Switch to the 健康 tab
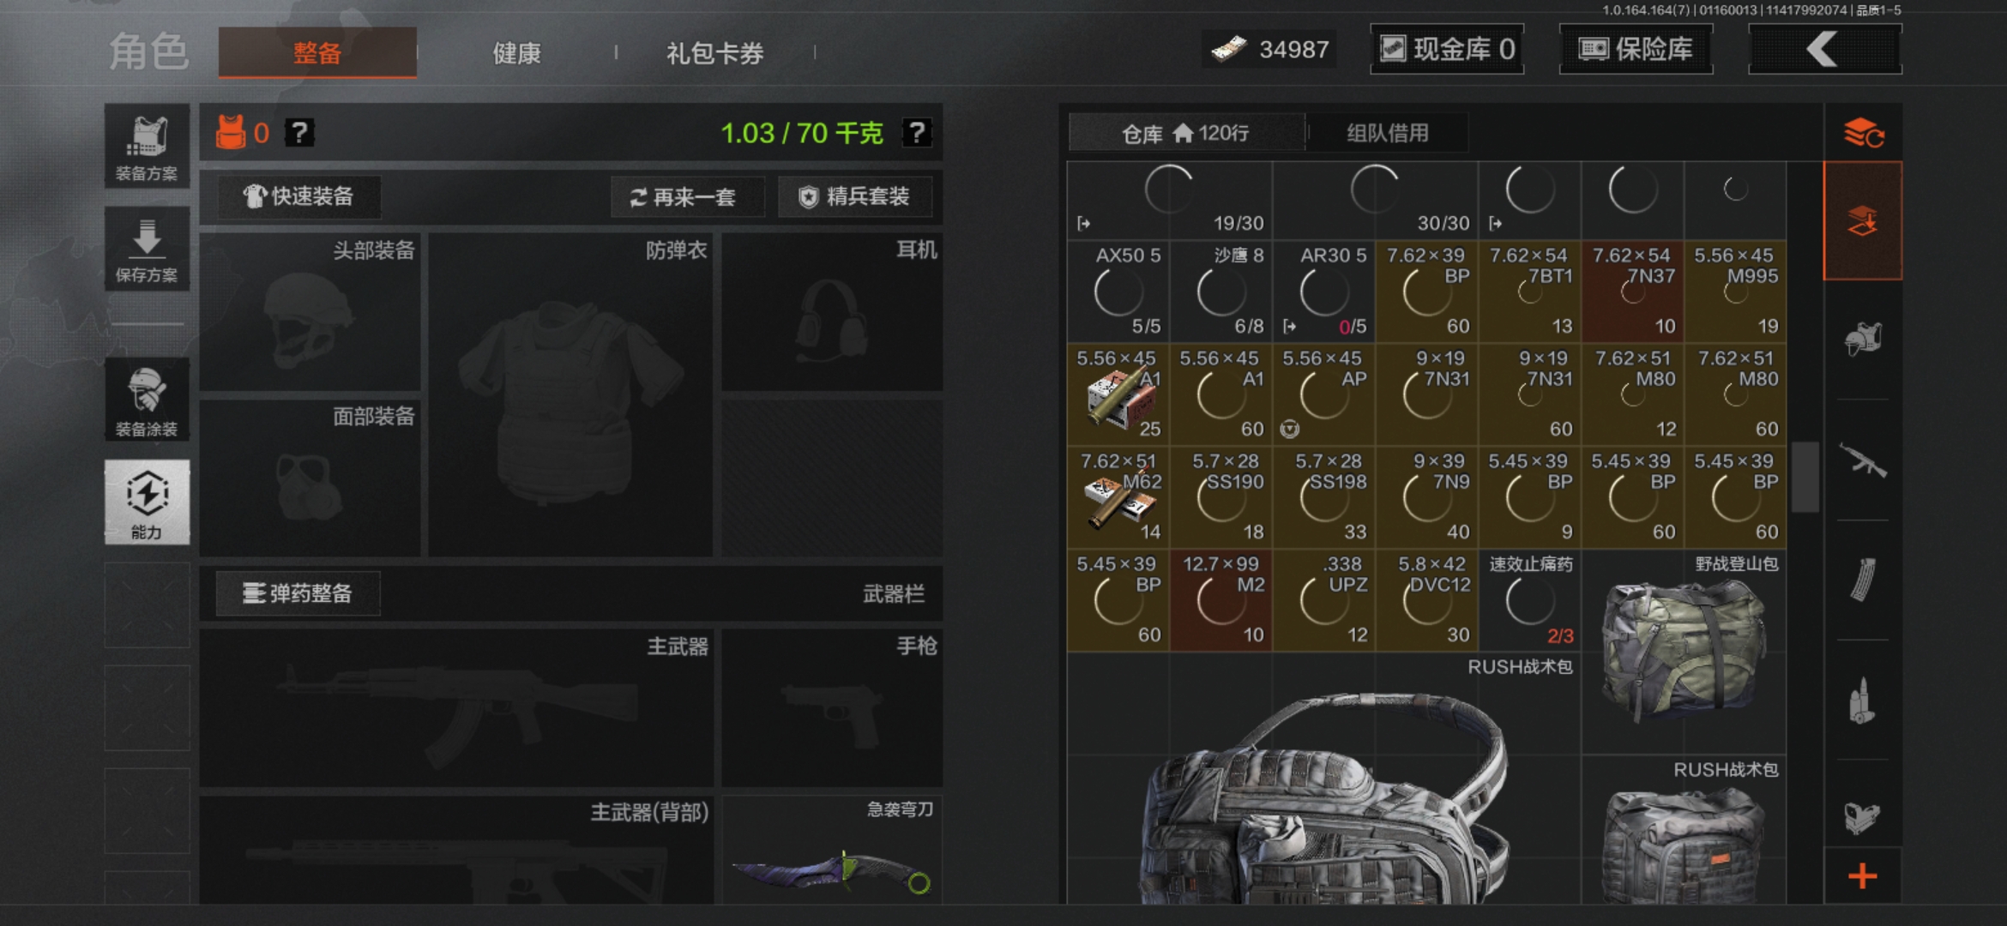The image size is (2007, 926). [516, 53]
